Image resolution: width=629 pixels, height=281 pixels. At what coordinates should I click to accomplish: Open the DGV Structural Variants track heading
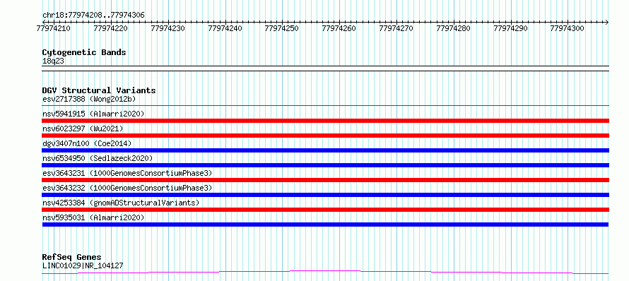coord(99,90)
